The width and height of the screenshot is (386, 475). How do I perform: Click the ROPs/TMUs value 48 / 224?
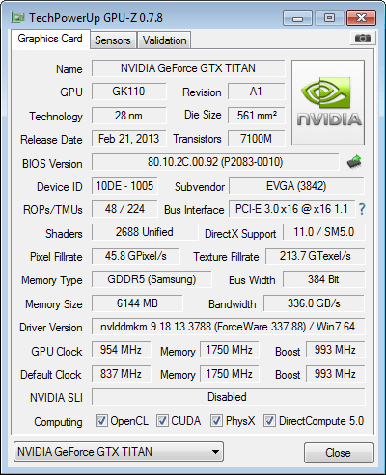(x=124, y=209)
